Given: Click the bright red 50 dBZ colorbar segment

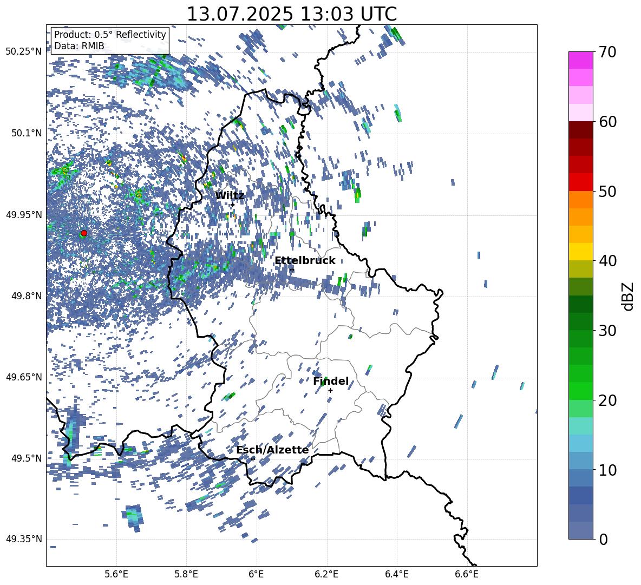Looking at the screenshot, I should click(580, 182).
